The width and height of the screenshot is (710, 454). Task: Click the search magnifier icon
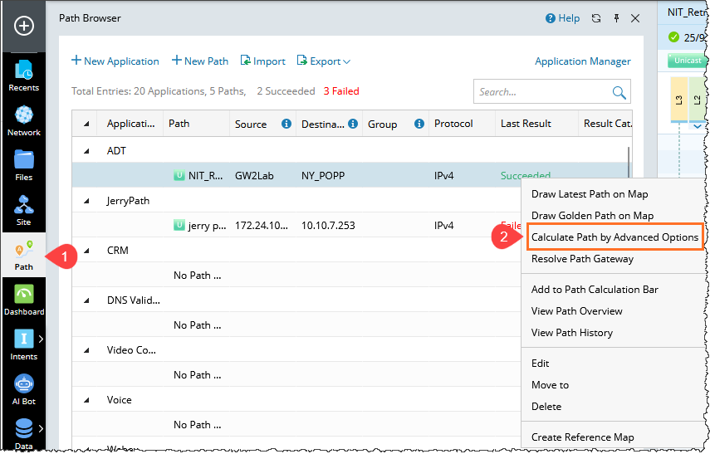pos(619,92)
